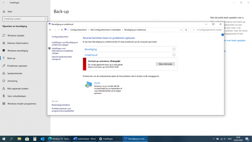Open Gearchiveerde berichten weergeven link

pyautogui.click(x=61, y=58)
